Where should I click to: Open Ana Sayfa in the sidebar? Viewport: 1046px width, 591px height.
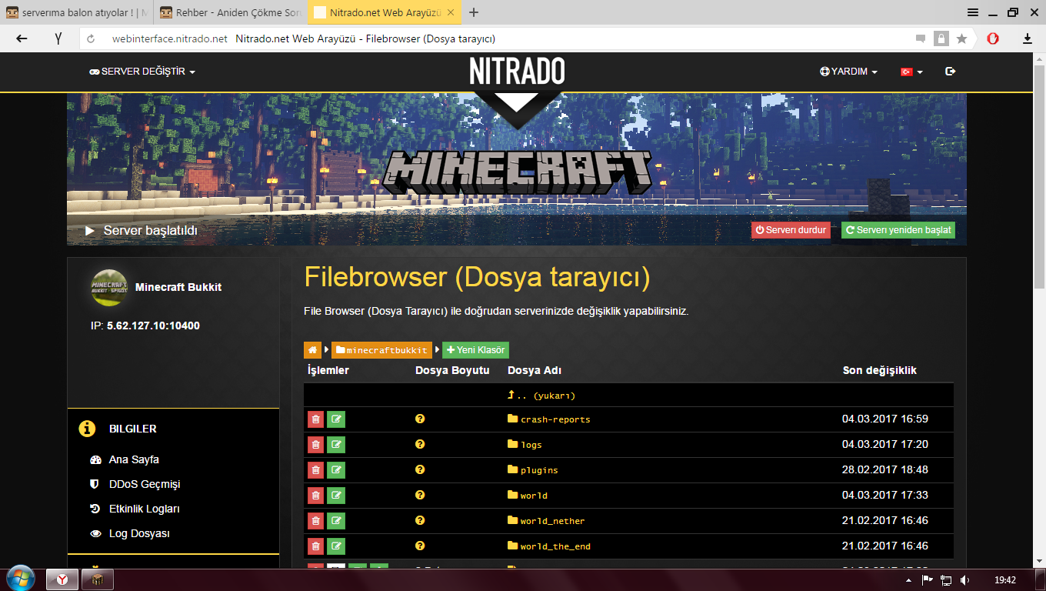[x=134, y=459]
